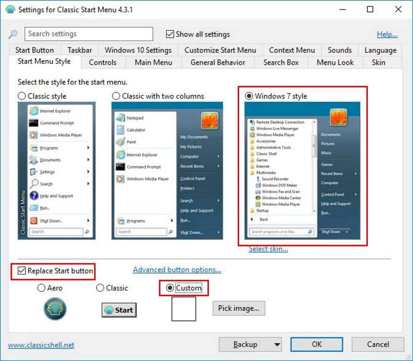Switch to the Menu Look tab
The height and width of the screenshot is (361, 413).
[x=335, y=62]
